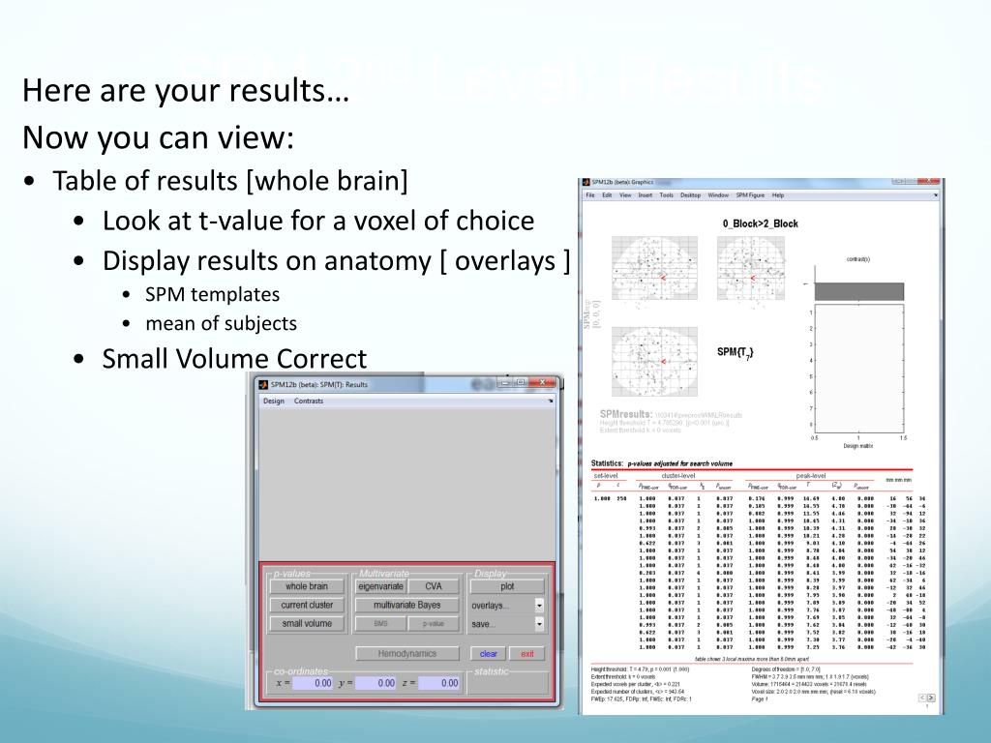
Task: Click the MATLAB icon in Results title bar
Action: tap(263, 384)
